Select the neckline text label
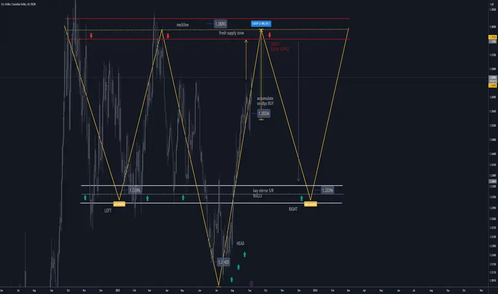Viewport: 498px width, 294px height. (x=183, y=25)
